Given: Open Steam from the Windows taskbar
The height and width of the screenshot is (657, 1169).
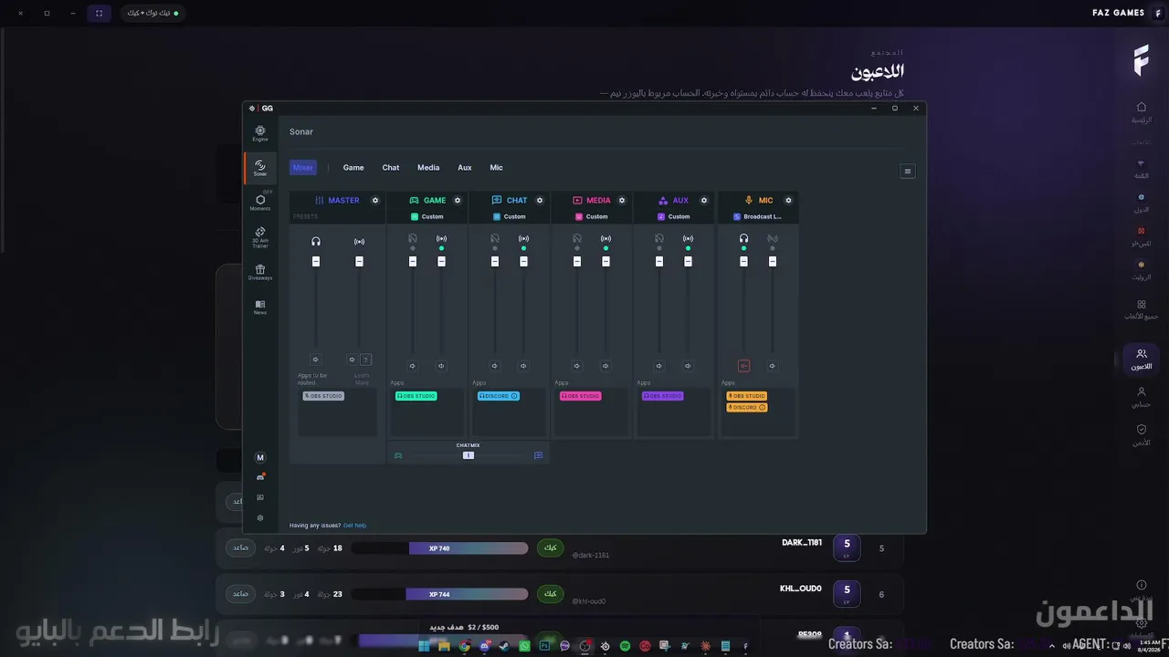Looking at the screenshot, I should pos(505,646).
